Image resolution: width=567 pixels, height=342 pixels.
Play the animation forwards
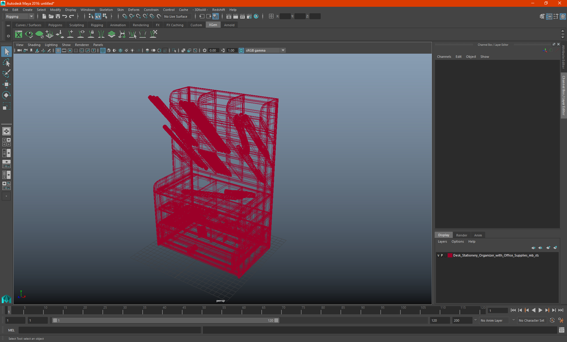coord(540,310)
